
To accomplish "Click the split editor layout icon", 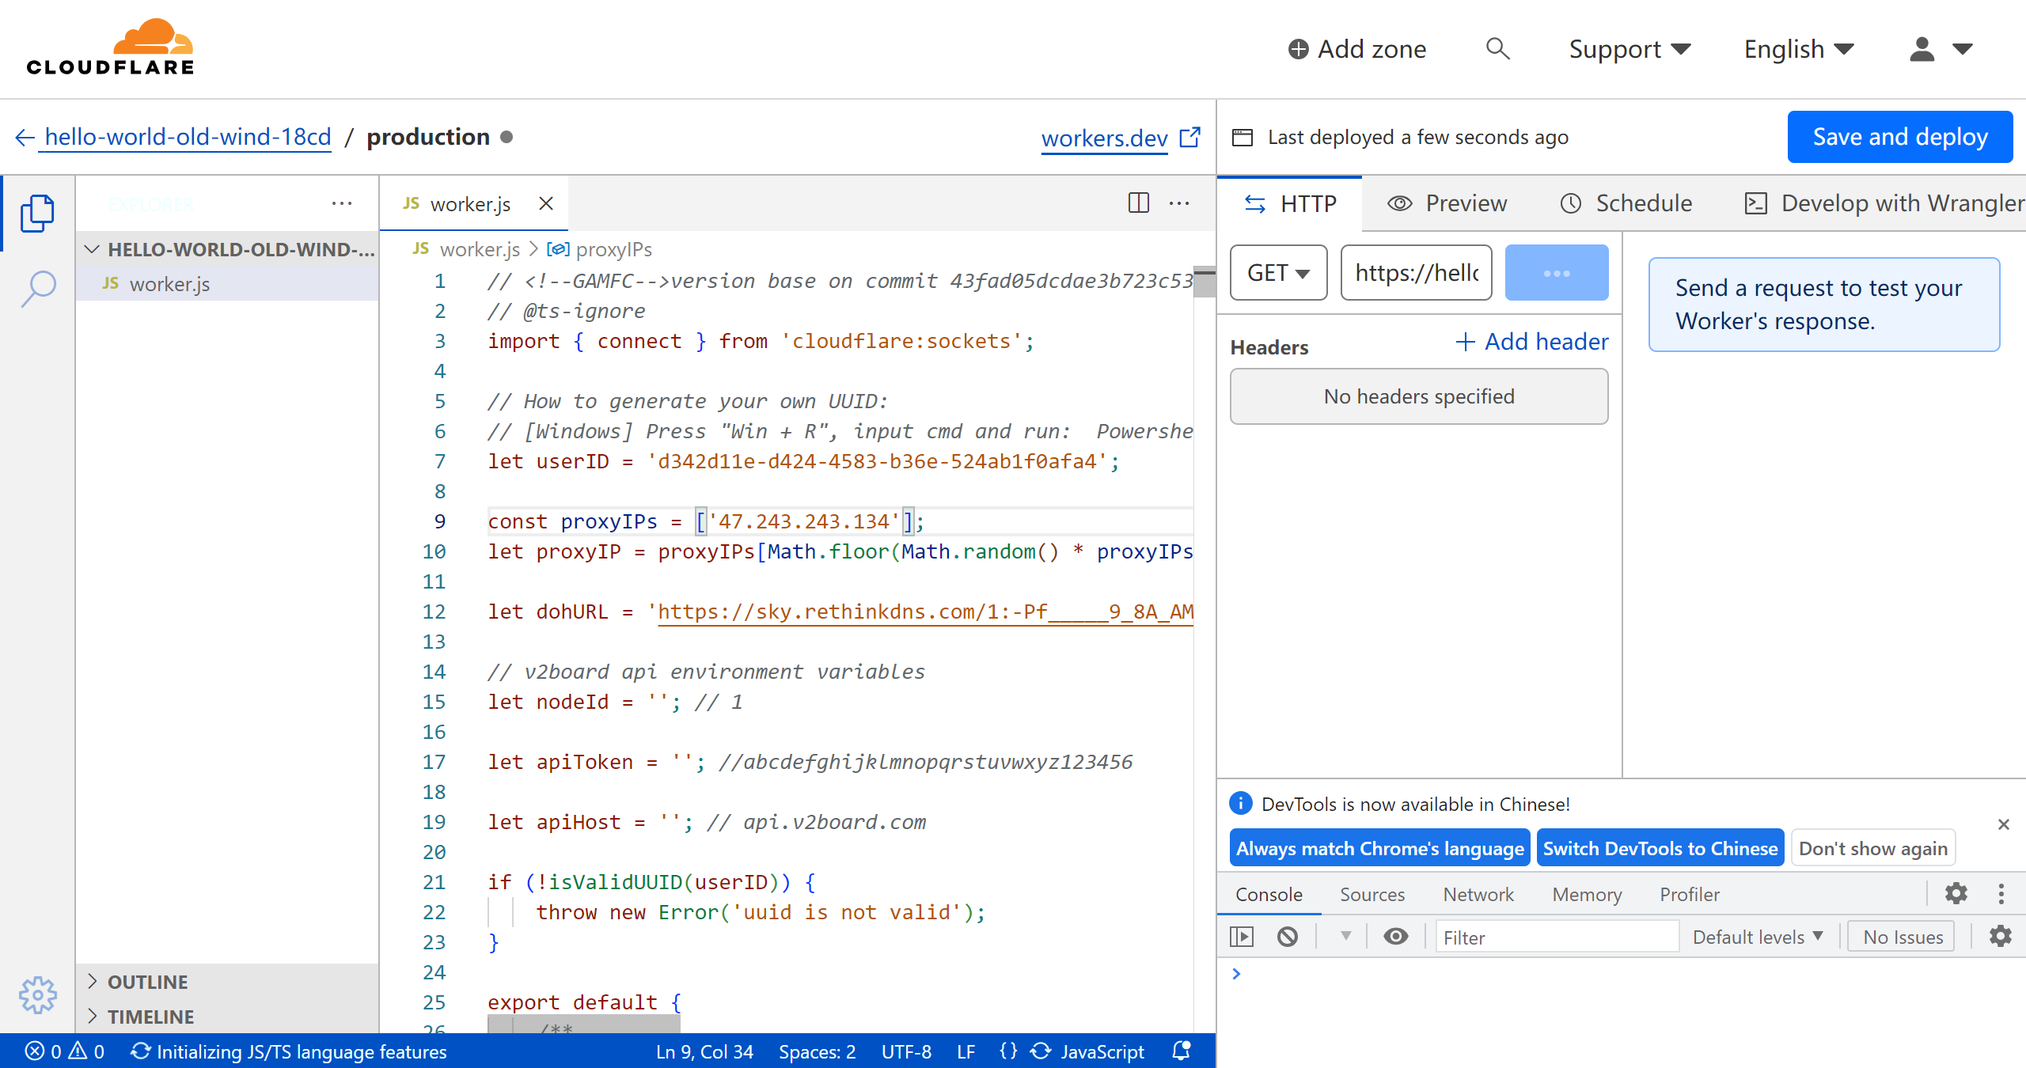I will point(1138,203).
